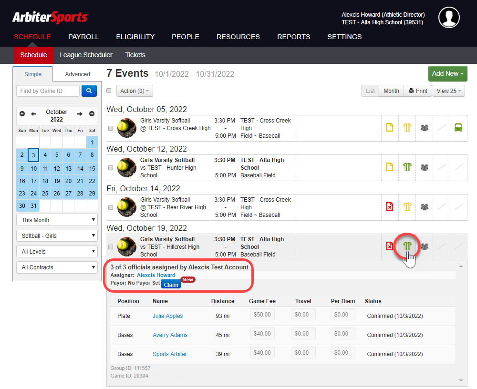The height and width of the screenshot is (389, 477).
Task: Click red rejected contract icon for October 19
Action: coord(389,246)
